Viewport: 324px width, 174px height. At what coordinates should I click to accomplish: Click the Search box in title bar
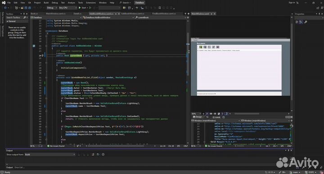tap(125, 3)
